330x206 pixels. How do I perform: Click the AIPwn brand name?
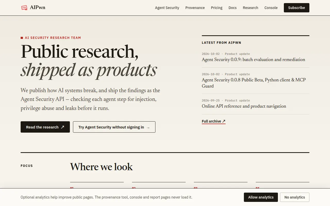tap(38, 7)
